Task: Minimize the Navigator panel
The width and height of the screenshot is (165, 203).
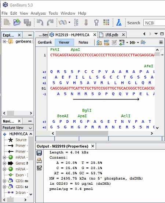Action: tap(30, 121)
